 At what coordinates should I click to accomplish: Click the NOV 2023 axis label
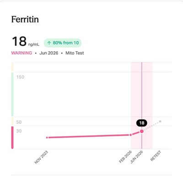pyautogui.click(x=41, y=157)
